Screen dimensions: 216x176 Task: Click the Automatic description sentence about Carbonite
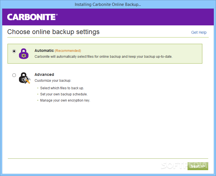tap(104, 57)
